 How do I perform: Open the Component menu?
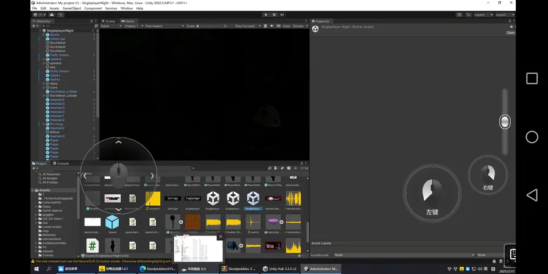[x=93, y=8]
